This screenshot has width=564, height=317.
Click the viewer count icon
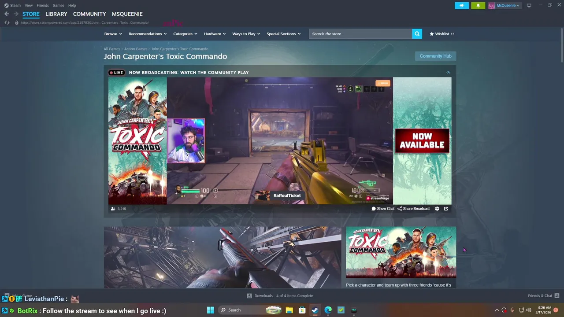[113, 209]
